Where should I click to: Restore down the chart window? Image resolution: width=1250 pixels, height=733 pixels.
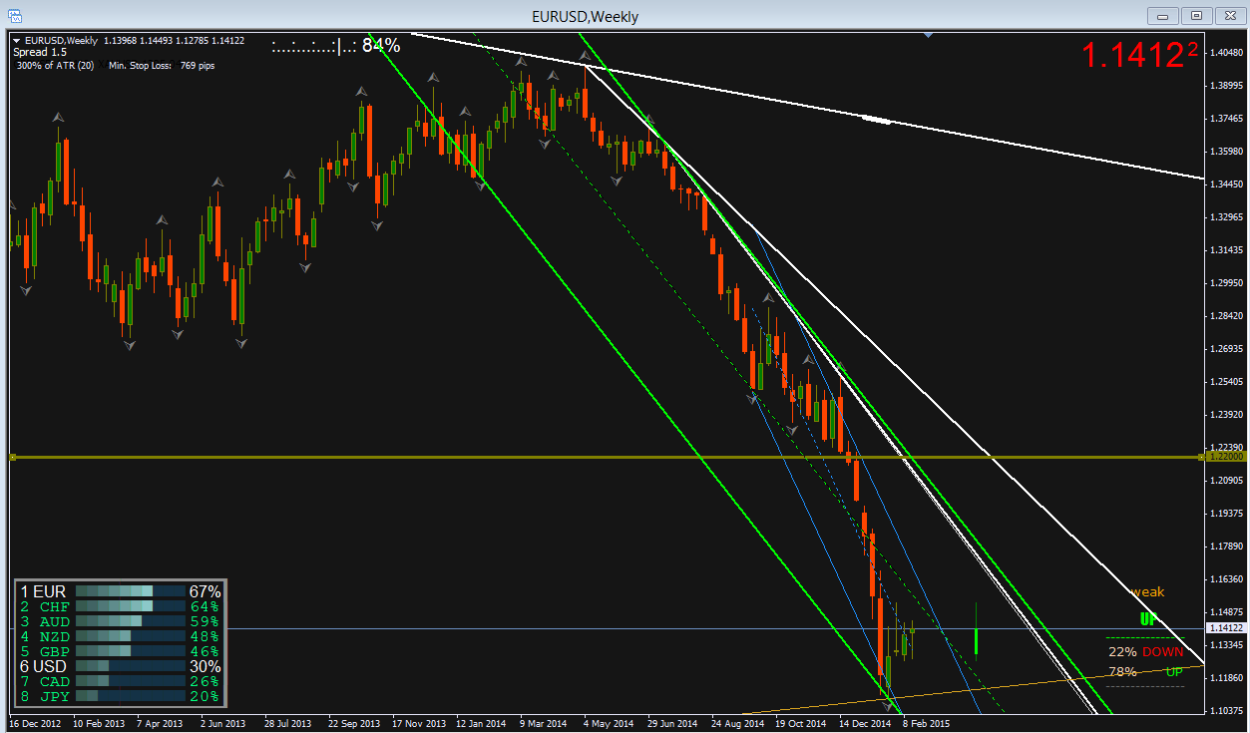coord(1196,15)
